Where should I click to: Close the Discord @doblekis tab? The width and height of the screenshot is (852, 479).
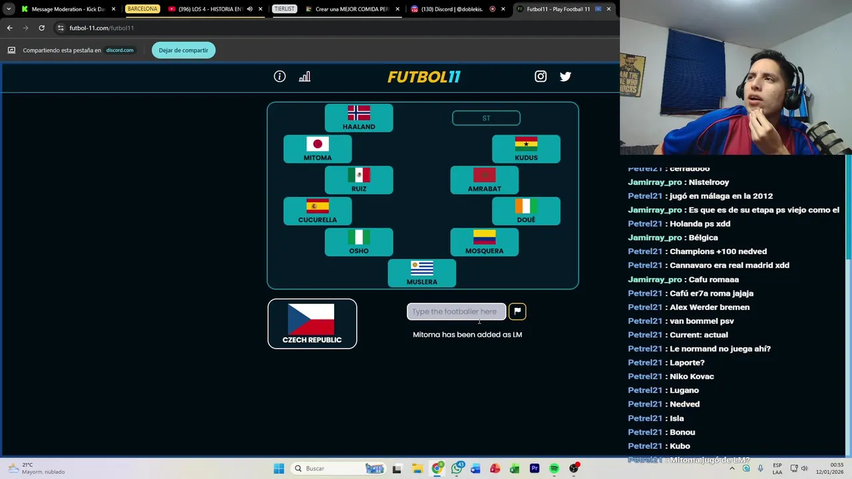(503, 9)
